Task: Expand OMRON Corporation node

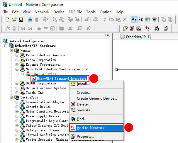Action: click(17, 83)
